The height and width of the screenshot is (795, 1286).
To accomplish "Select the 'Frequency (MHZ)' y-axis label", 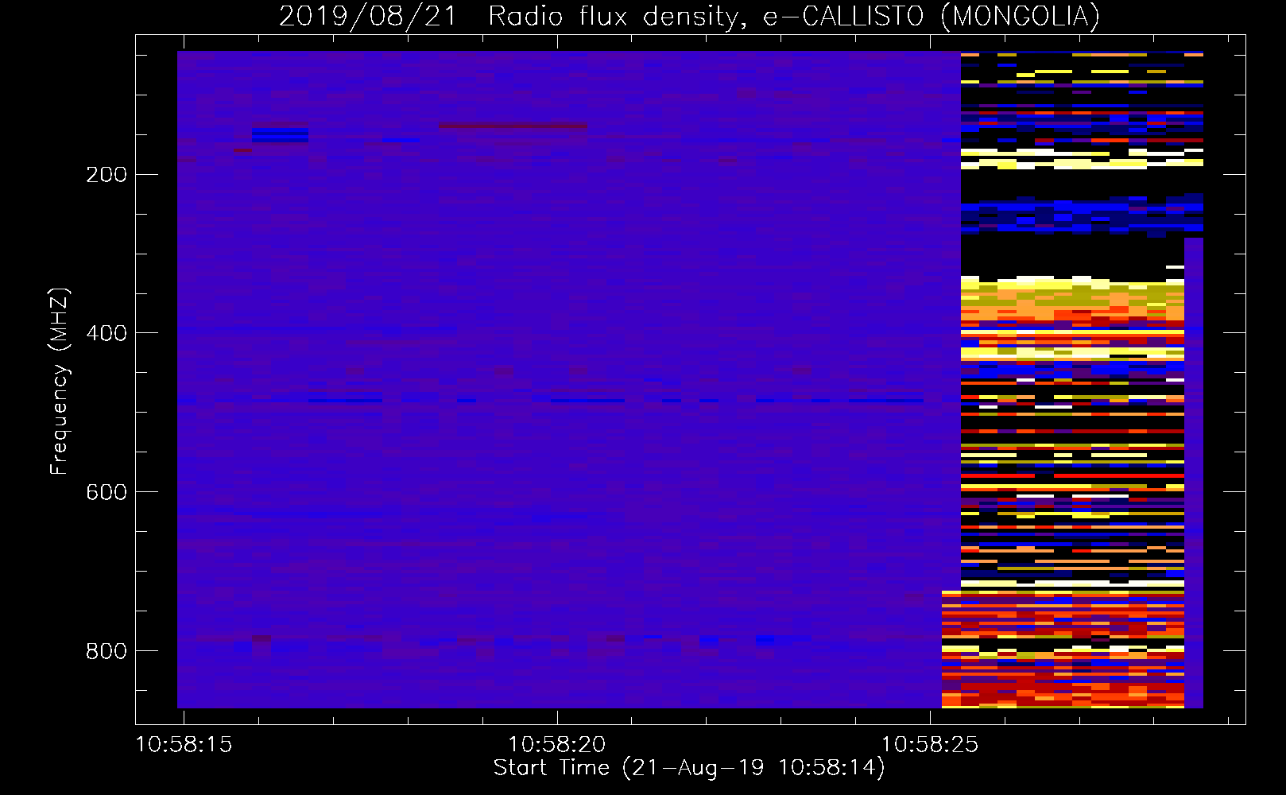I will point(60,382).
